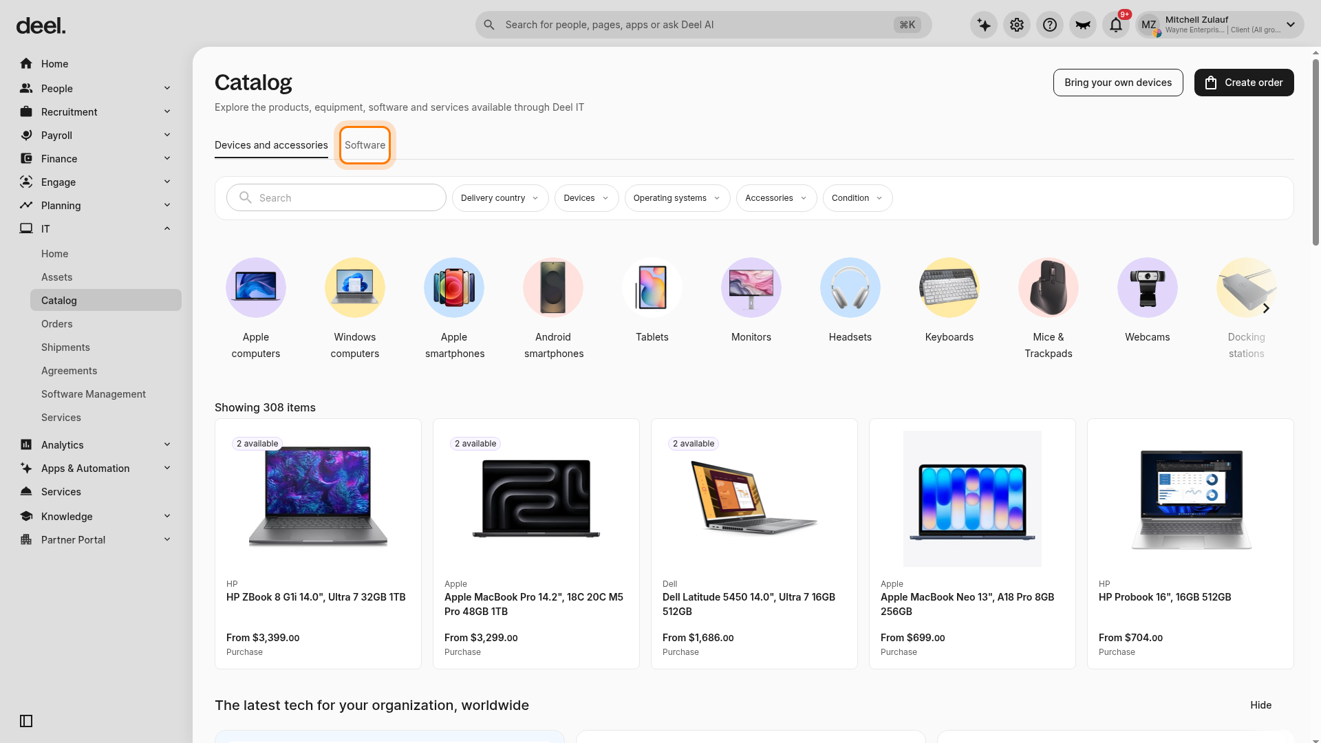The image size is (1321, 743).
Task: Select the Mice & Trackpads category icon
Action: pyautogui.click(x=1049, y=288)
